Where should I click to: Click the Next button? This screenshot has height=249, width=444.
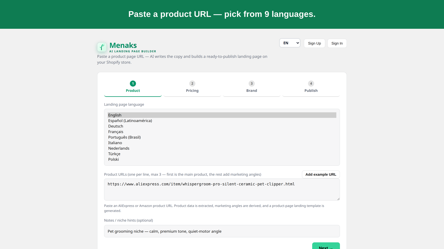(326, 246)
